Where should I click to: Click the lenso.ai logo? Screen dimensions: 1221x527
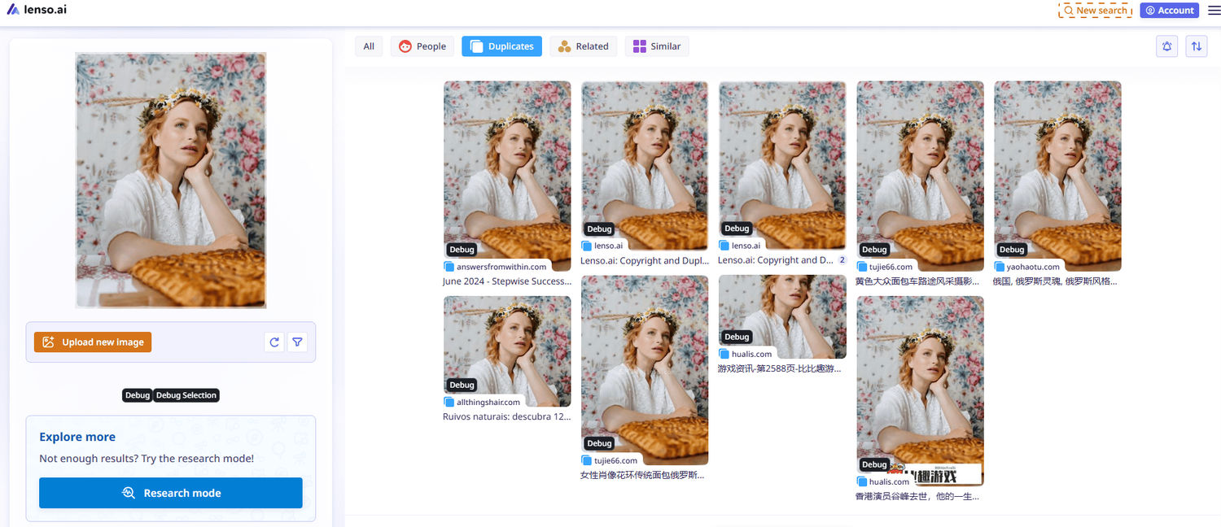[37, 9]
